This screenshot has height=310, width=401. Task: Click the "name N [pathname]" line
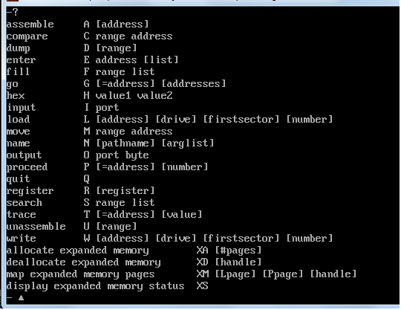point(110,143)
